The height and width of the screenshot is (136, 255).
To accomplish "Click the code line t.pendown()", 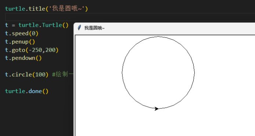I will tap(23, 58).
